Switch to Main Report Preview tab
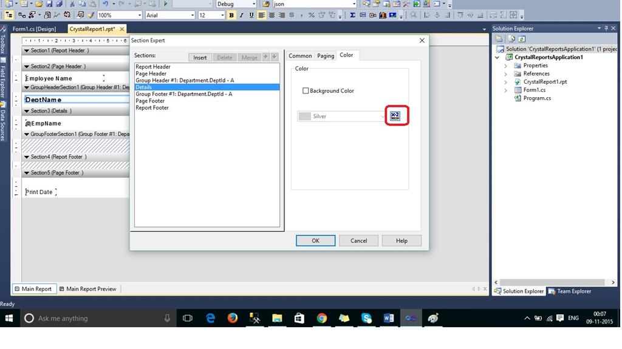622x349 pixels. tap(88, 289)
